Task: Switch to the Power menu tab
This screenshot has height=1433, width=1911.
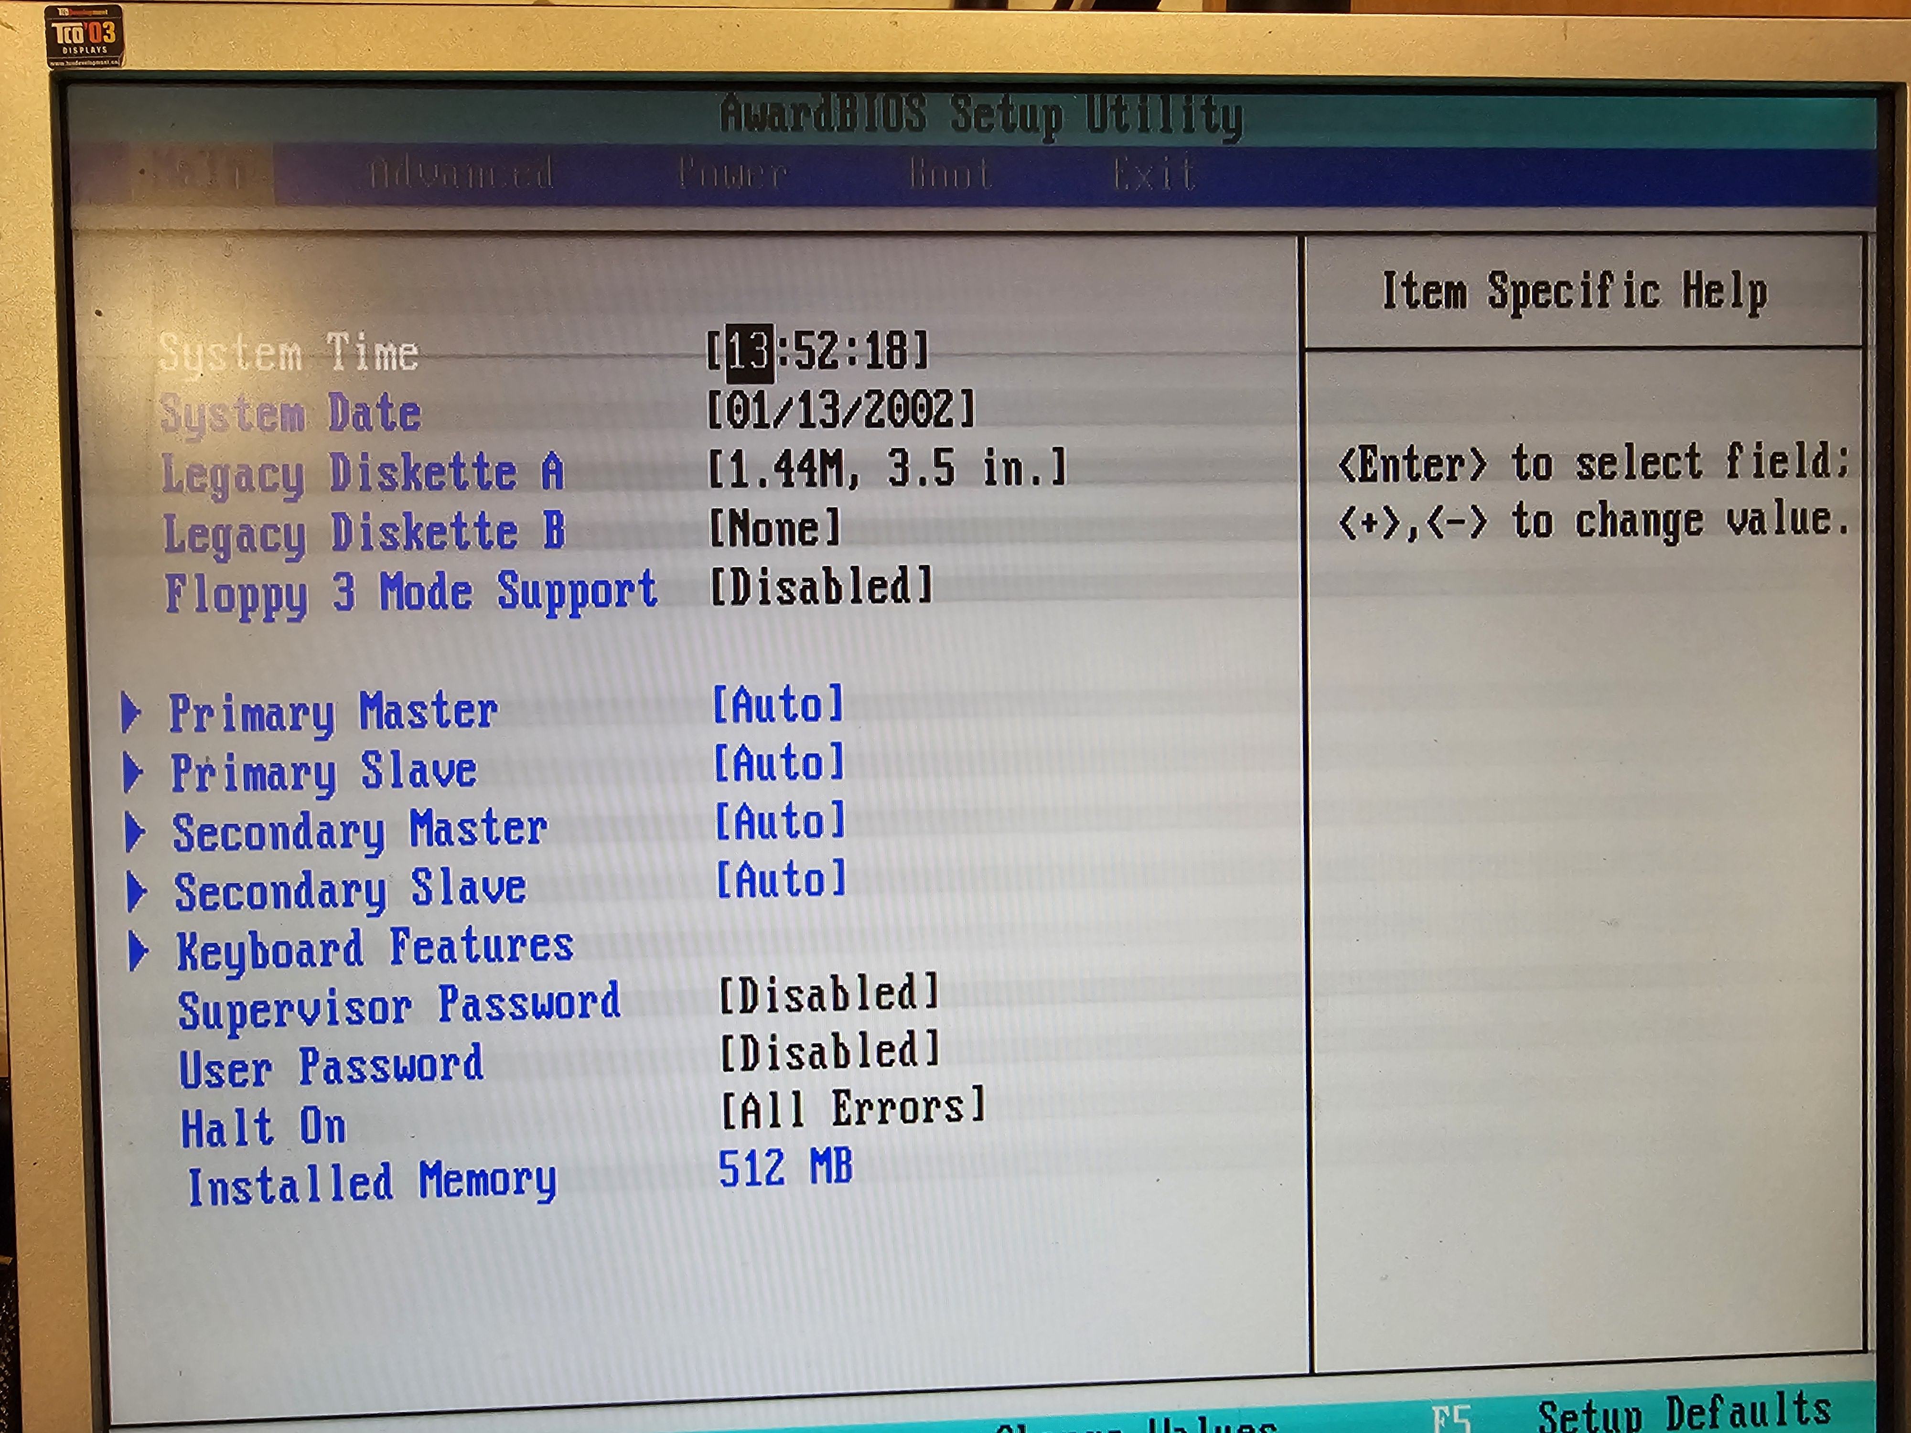Action: [732, 174]
